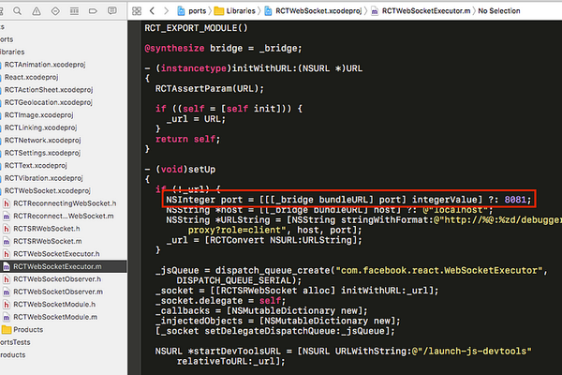This screenshot has height=375, width=562.
Task: Open the Issue navigator warning icon
Action: tap(37, 11)
